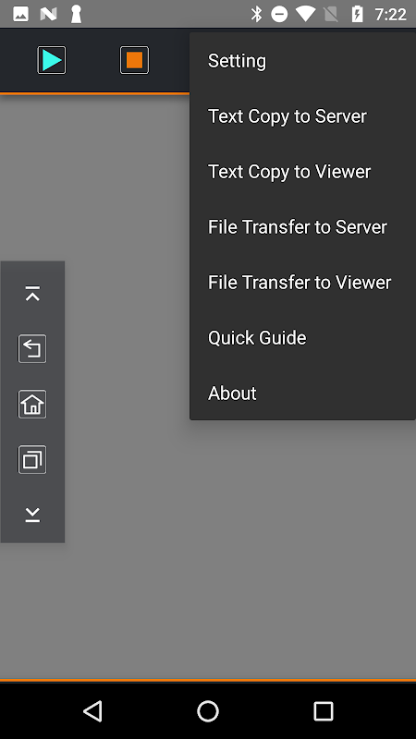The height and width of the screenshot is (739, 416).
Task: Tap the Back arrow in the side panel
Action: pos(32,349)
